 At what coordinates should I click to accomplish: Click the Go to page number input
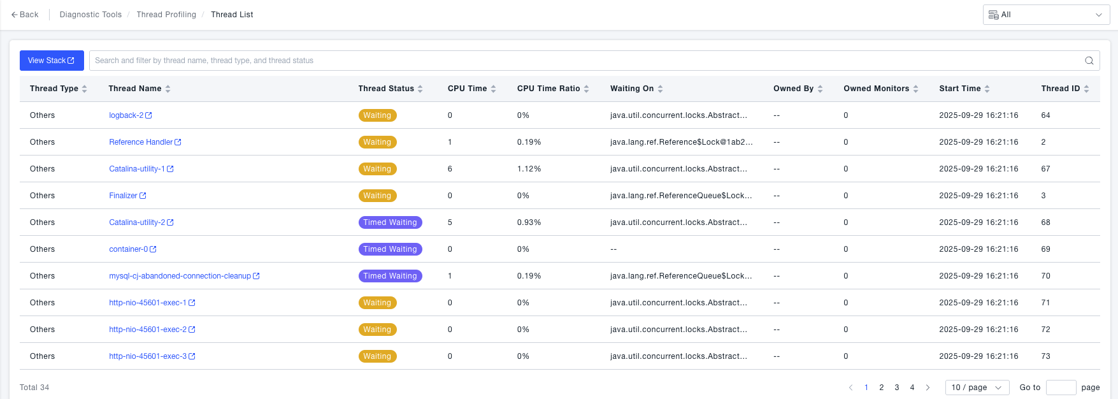[1061, 388]
